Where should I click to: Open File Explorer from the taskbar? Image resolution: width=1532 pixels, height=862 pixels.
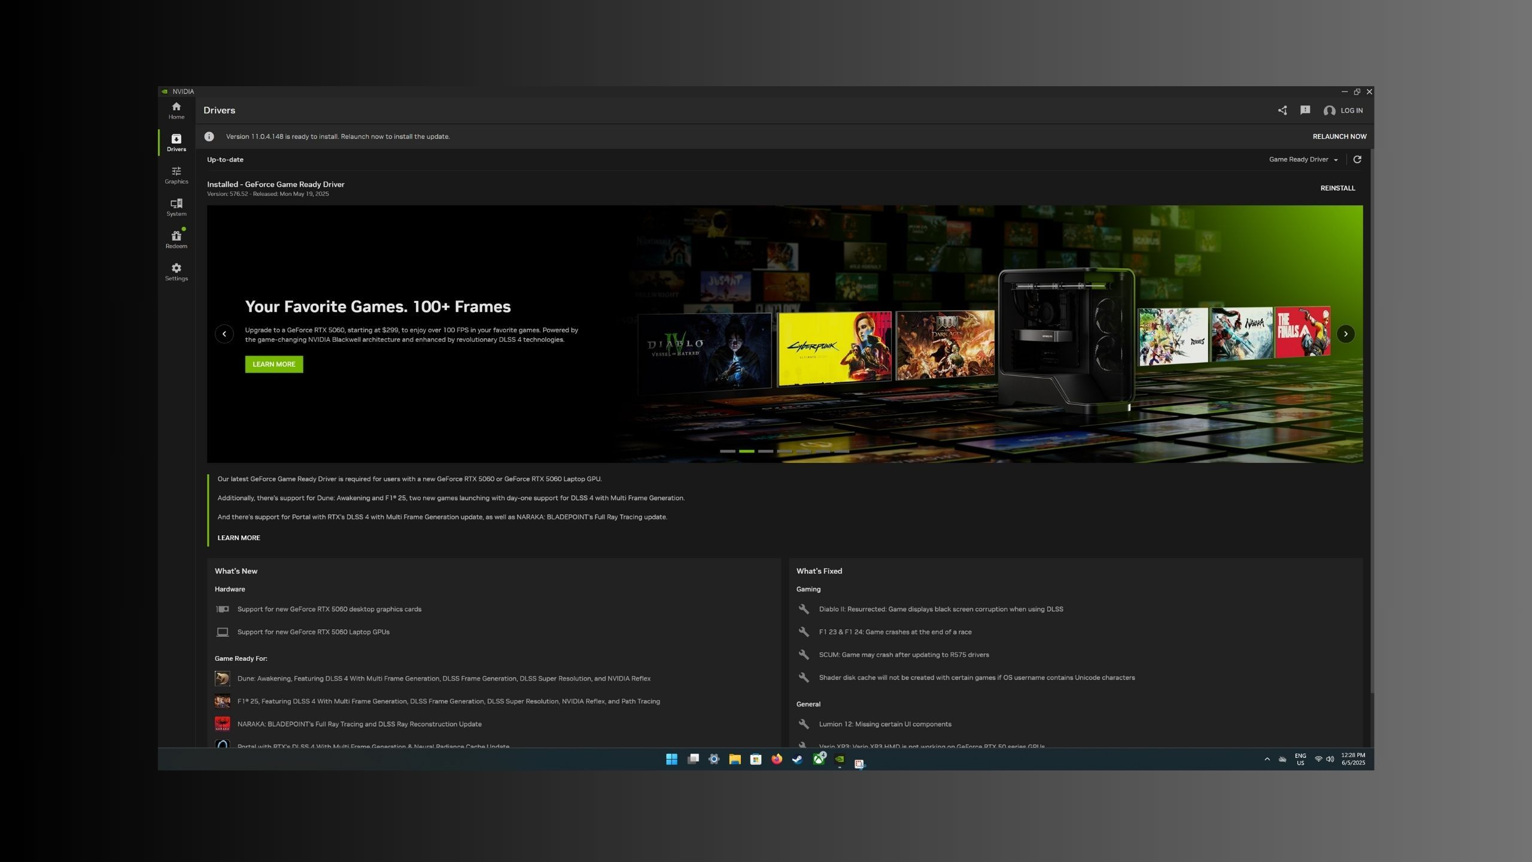point(734,759)
